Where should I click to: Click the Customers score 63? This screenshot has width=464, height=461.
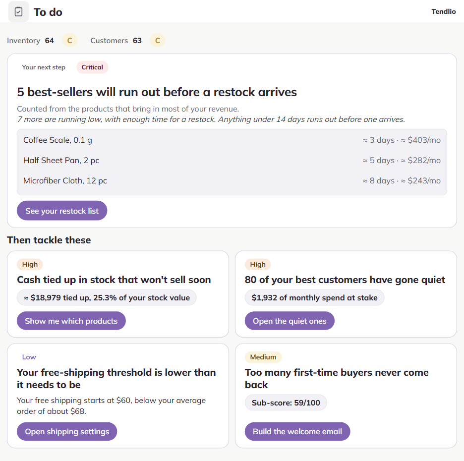pyautogui.click(x=137, y=41)
